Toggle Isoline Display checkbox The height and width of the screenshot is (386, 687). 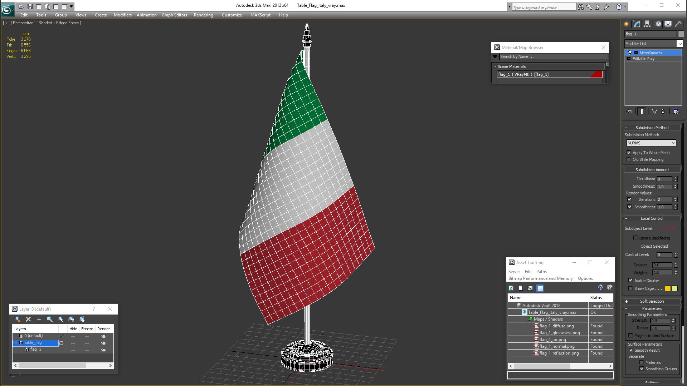coord(630,280)
